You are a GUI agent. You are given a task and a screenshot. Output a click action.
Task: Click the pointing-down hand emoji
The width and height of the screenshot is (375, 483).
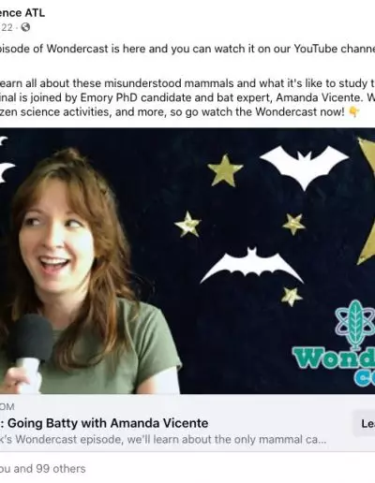353,111
